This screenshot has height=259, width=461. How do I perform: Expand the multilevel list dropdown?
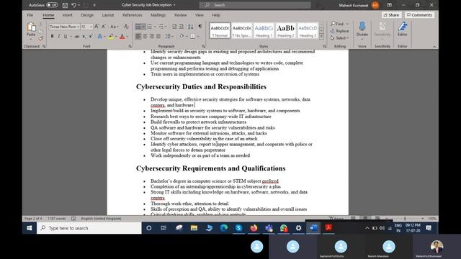[x=166, y=27]
